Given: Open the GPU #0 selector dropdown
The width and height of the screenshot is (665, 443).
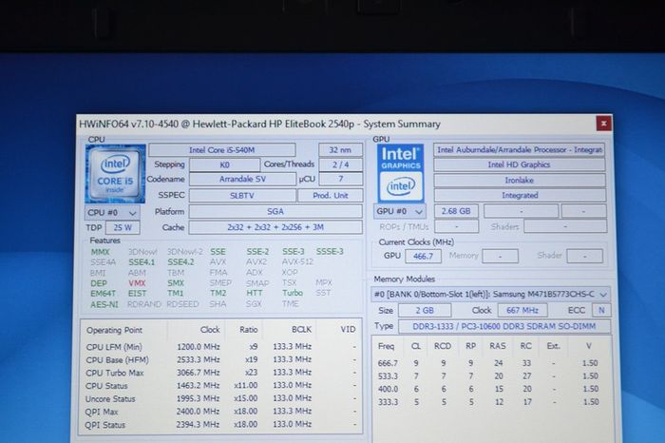Looking at the screenshot, I should pos(400,211).
